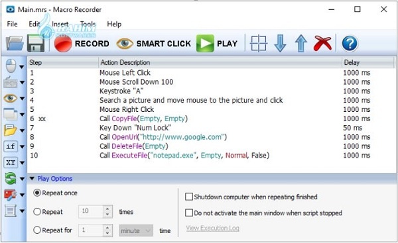Click the window action sidebar icon

tap(11, 114)
